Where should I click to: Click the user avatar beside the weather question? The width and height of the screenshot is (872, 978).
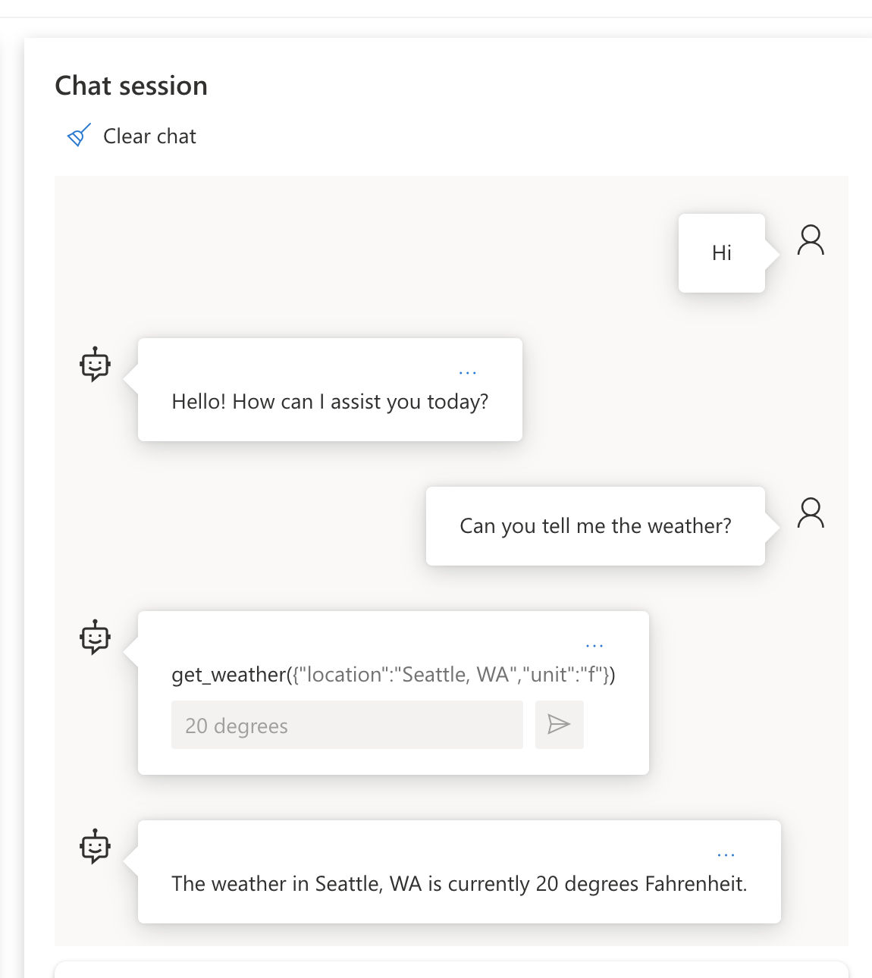click(x=811, y=513)
